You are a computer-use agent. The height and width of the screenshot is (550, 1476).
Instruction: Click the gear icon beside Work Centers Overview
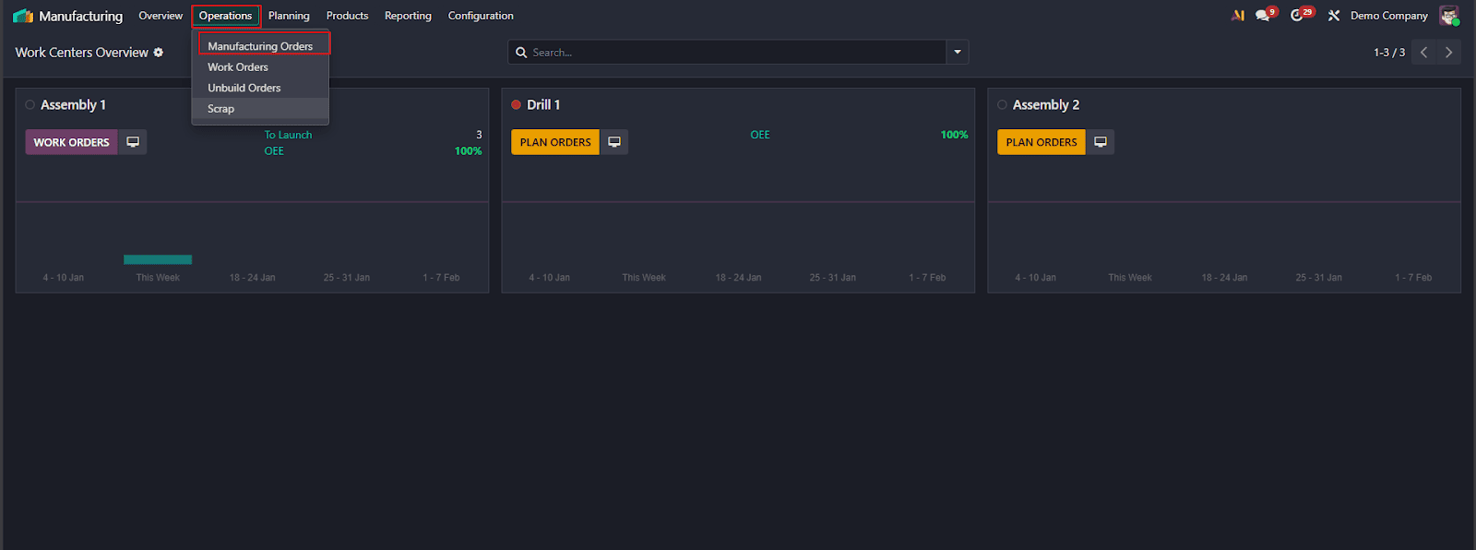[159, 53]
